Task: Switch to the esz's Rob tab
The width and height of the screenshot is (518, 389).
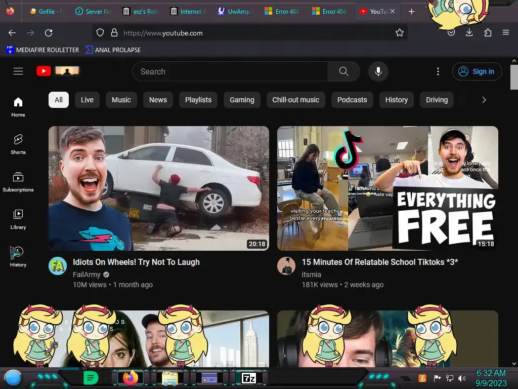Action: coord(141,12)
